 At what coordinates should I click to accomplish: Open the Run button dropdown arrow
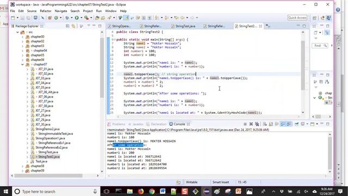(x=81, y=18)
